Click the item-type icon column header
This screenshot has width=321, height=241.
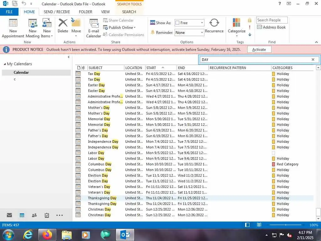pyautogui.click(x=79, y=68)
